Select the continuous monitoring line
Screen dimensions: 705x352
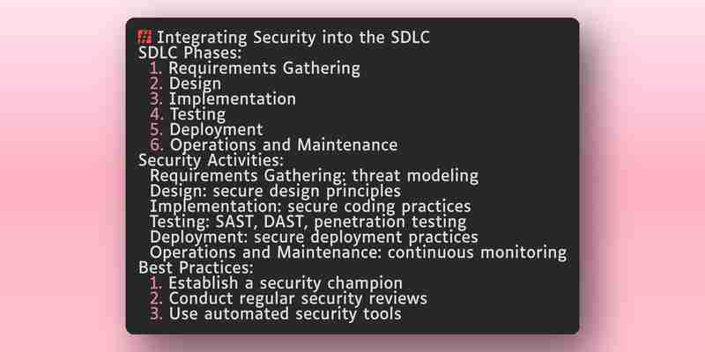click(x=358, y=253)
